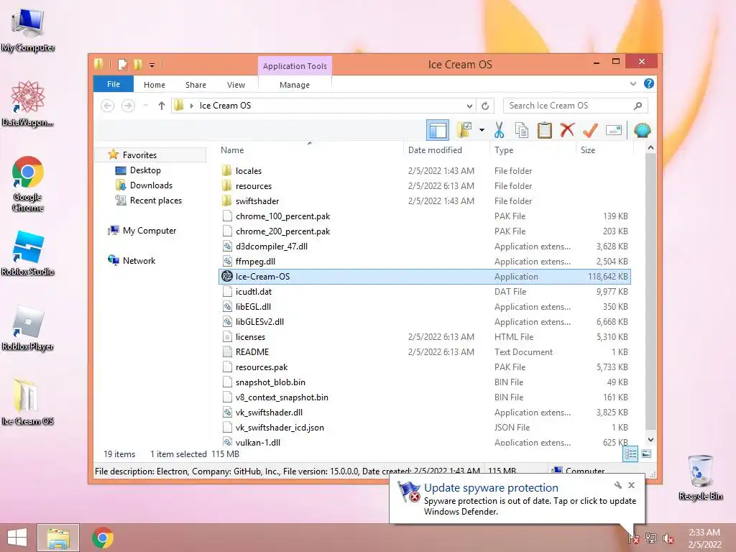Screen dimensions: 736x552
Task: Click the Paste clipboard icon
Action: click(x=545, y=130)
